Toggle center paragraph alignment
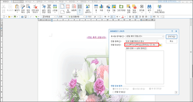The width and height of the screenshot is (193, 102). [136, 17]
